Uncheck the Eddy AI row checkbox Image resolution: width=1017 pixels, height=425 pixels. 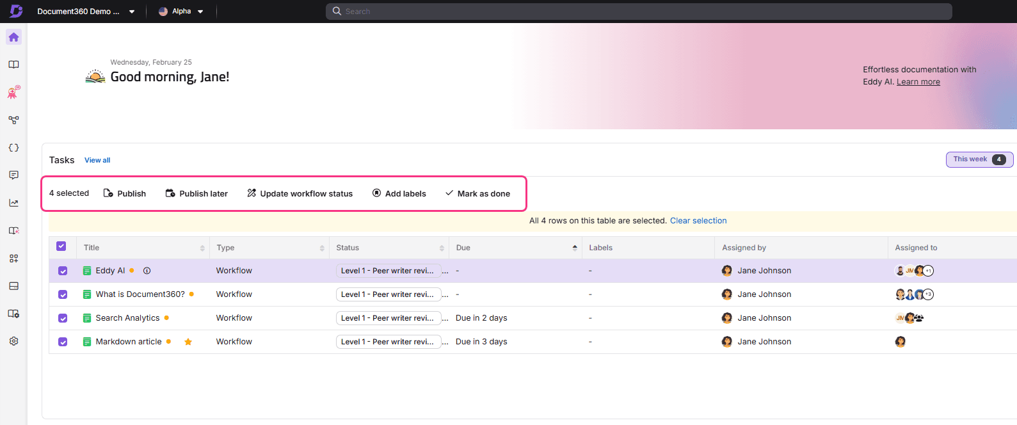[x=63, y=271]
